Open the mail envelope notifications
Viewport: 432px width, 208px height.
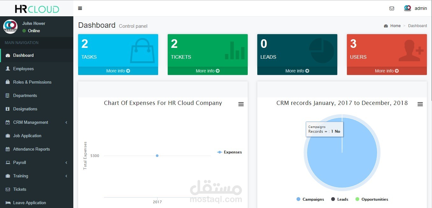[392, 9]
